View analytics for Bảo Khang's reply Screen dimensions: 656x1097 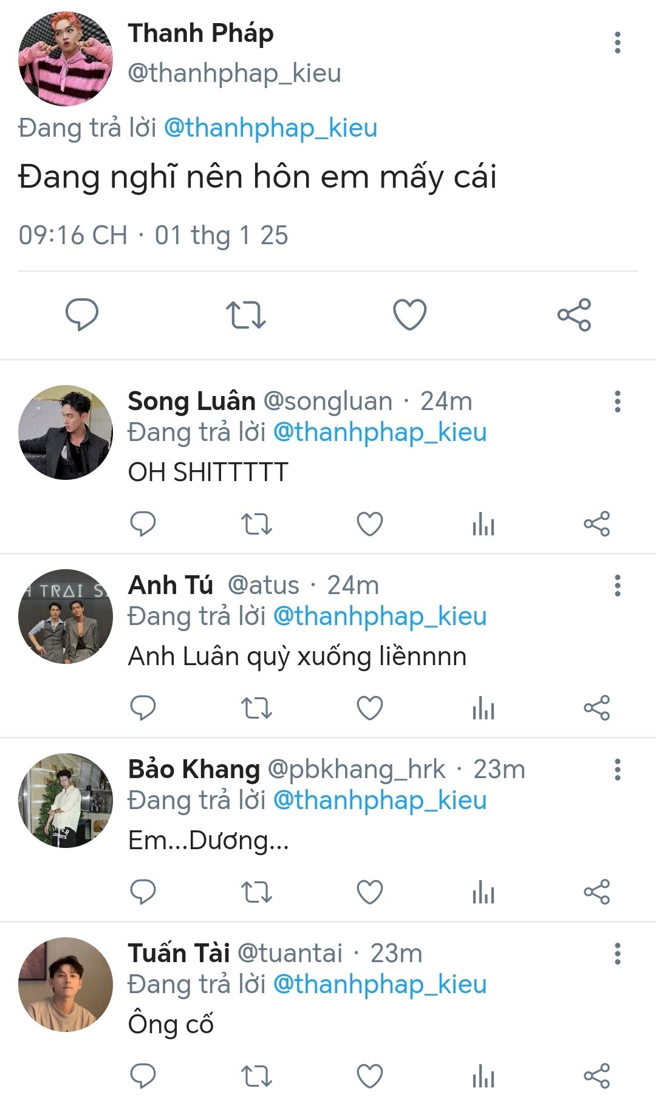(483, 892)
